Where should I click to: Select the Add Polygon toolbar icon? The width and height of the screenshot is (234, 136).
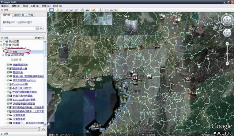tap(63, 10)
